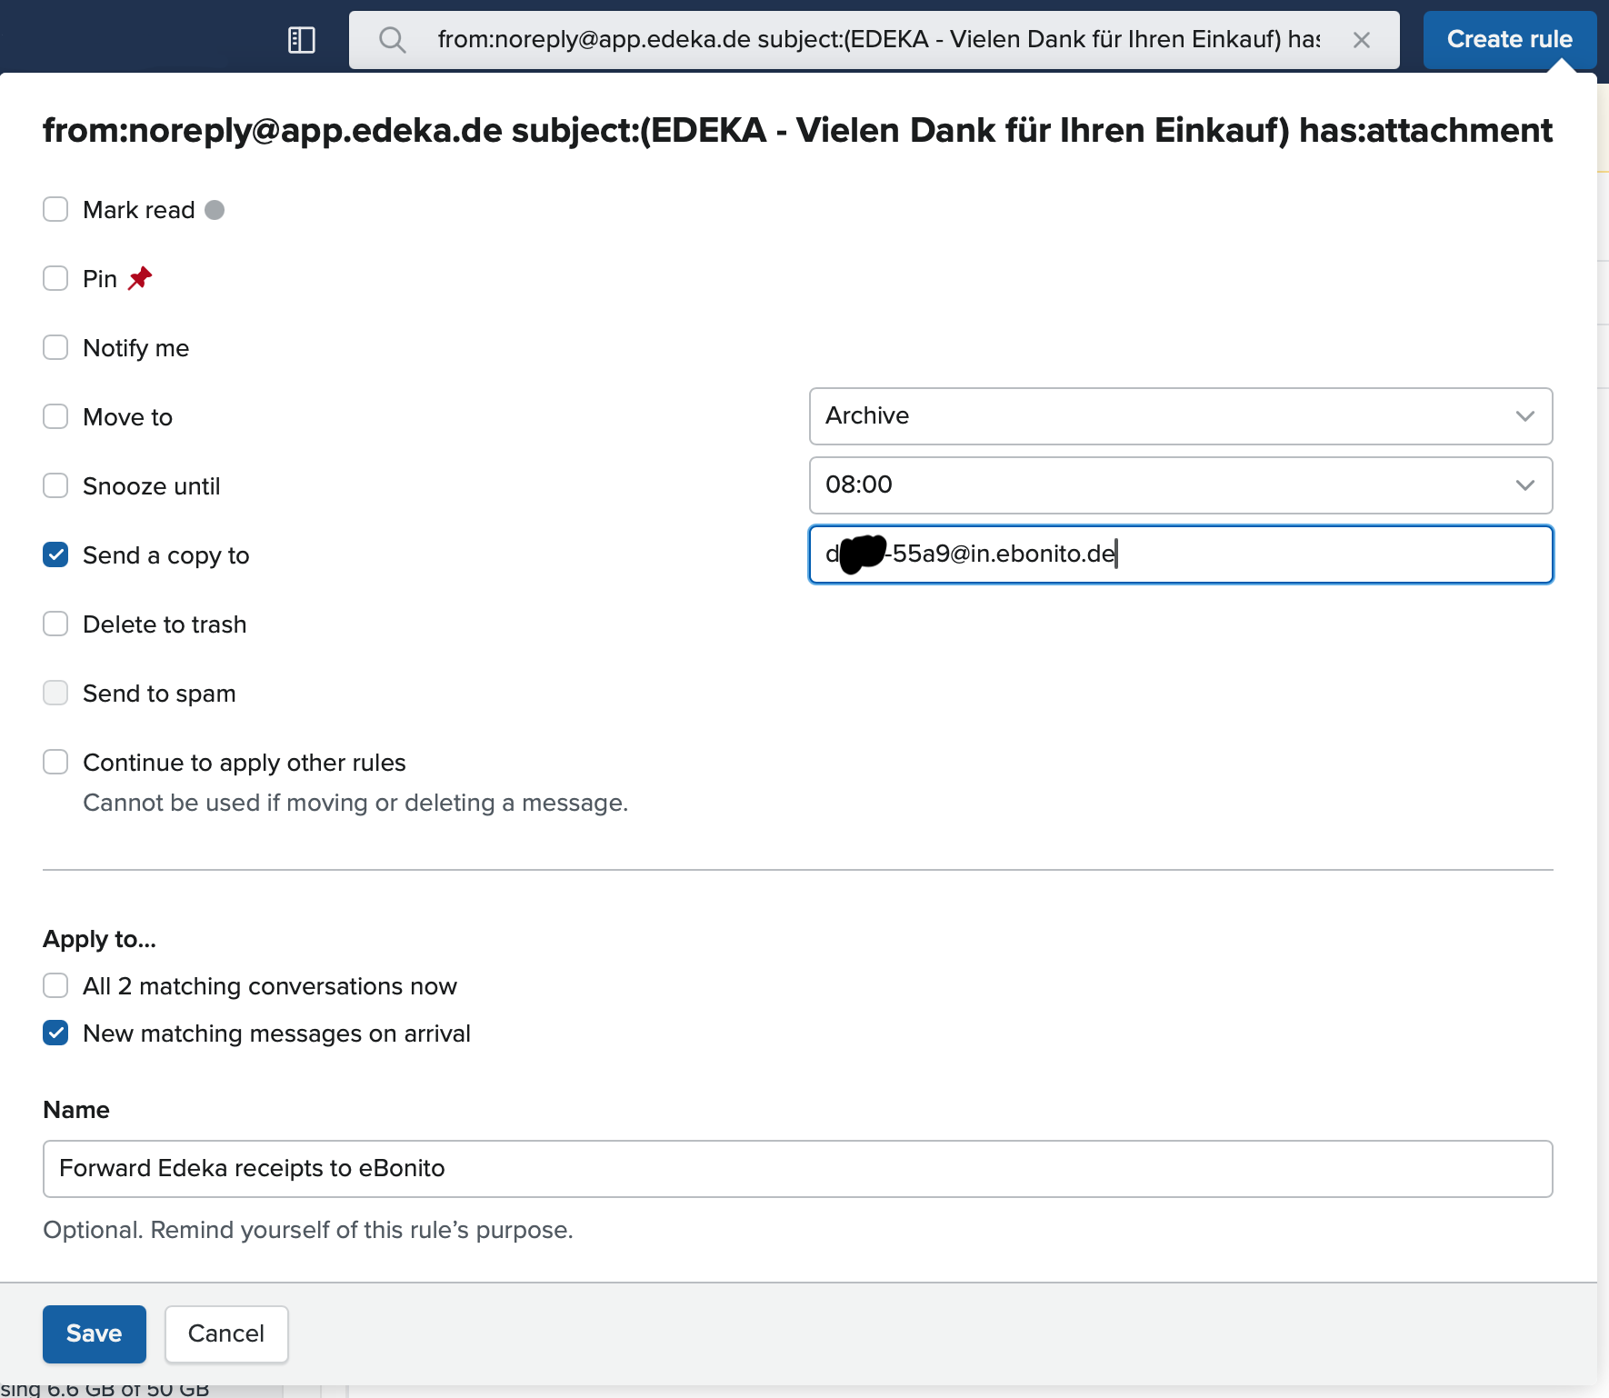Screen dimensions: 1609x1398
Task: Click the Send to spam checkbox
Action: click(55, 693)
